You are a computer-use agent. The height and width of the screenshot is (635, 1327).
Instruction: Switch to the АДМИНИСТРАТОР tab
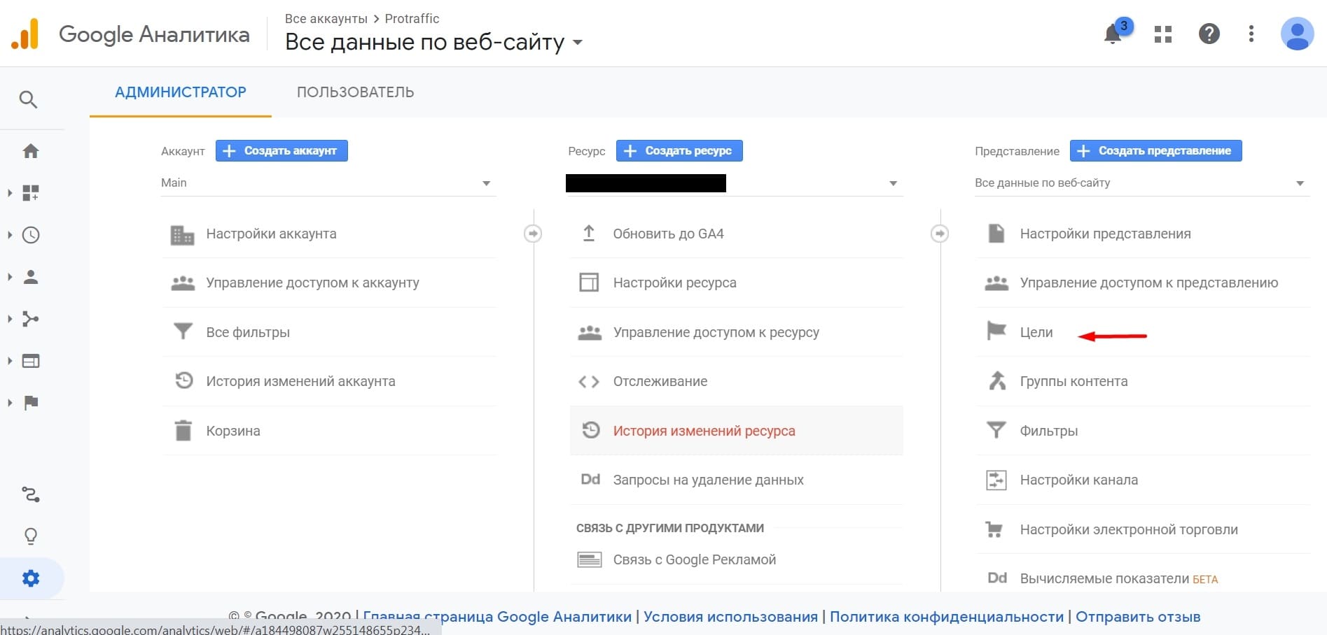point(181,92)
